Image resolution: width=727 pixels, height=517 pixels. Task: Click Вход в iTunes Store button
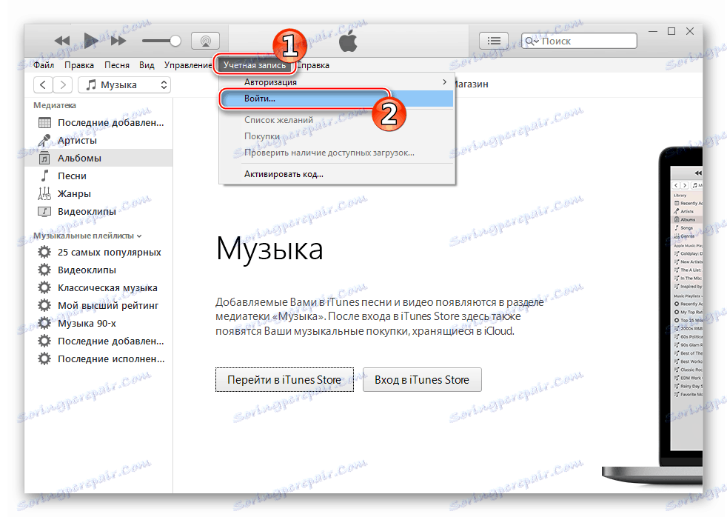pyautogui.click(x=422, y=380)
